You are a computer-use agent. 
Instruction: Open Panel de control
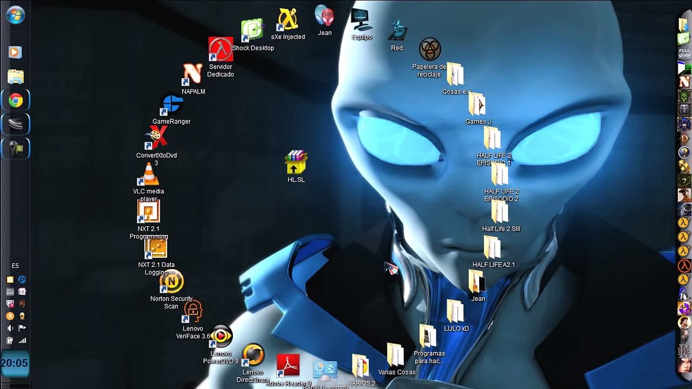pos(325,371)
